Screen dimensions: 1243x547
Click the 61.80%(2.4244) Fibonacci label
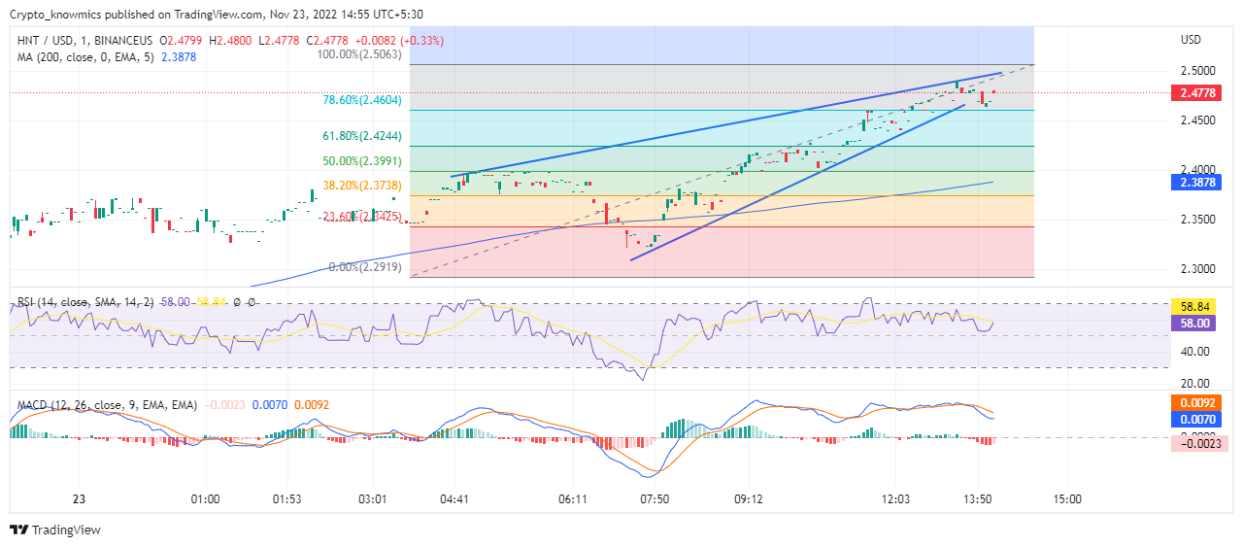361,136
